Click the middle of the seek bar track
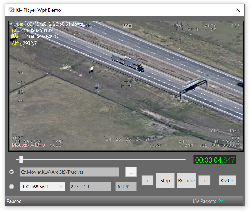 pos(101,160)
